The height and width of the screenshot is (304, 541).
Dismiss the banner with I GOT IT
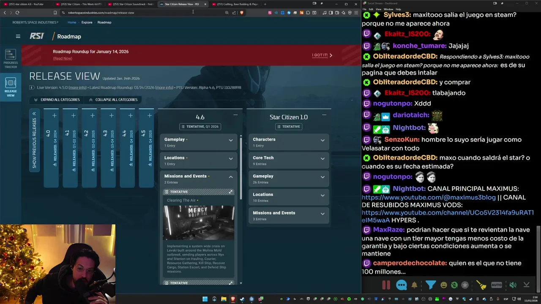point(322,55)
